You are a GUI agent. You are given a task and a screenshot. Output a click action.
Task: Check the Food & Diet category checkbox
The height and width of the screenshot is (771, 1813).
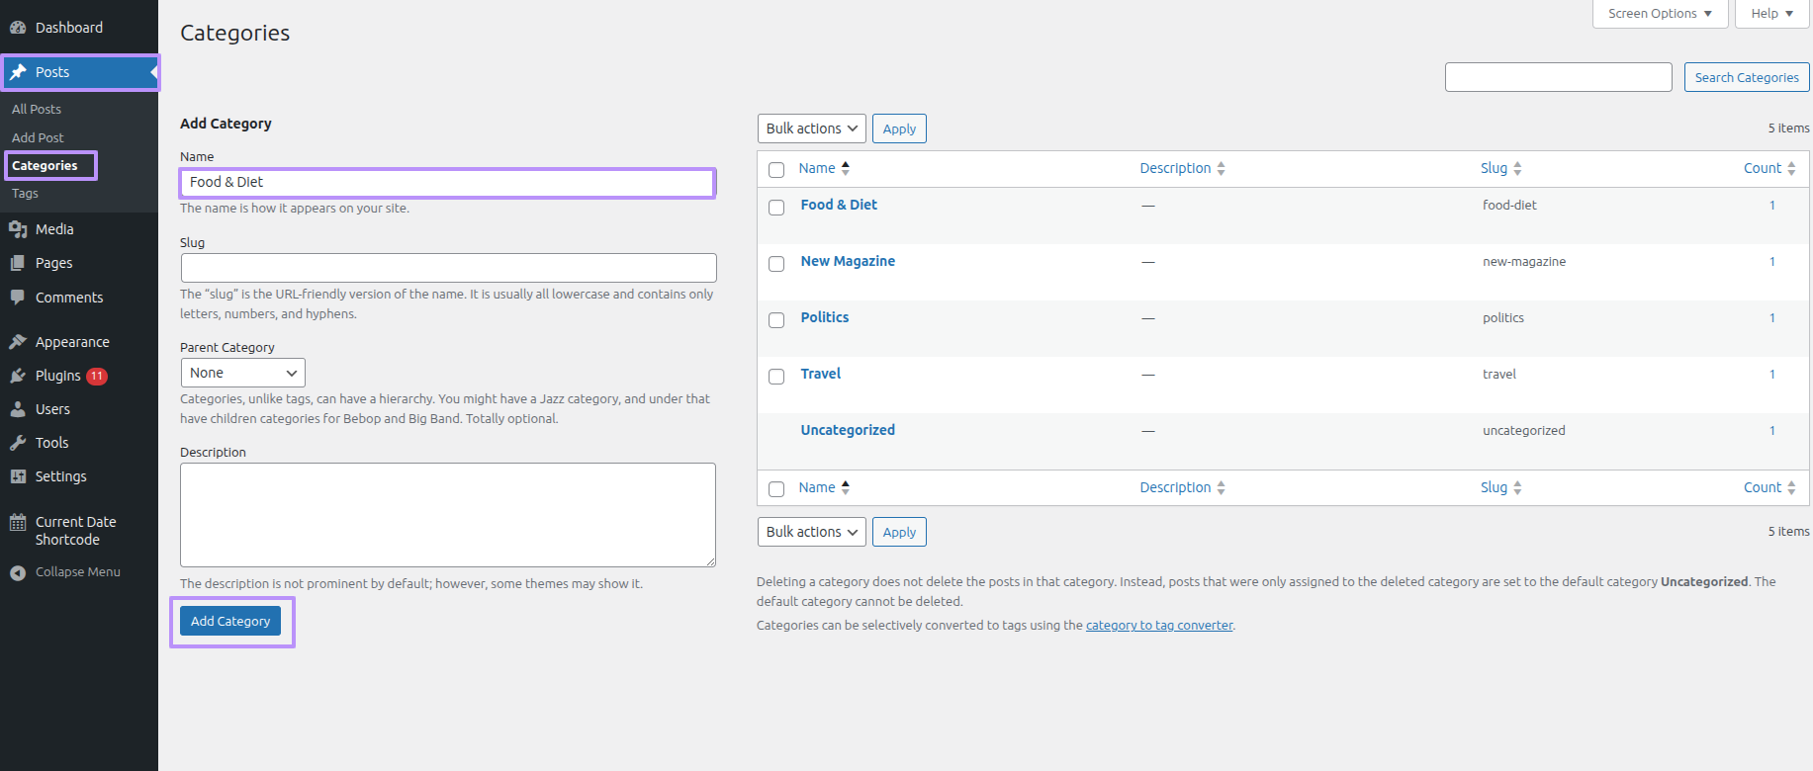[x=776, y=208]
